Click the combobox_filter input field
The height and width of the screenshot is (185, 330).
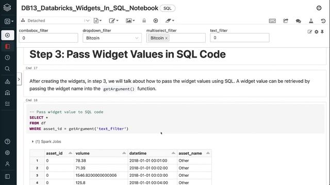pos(48,38)
